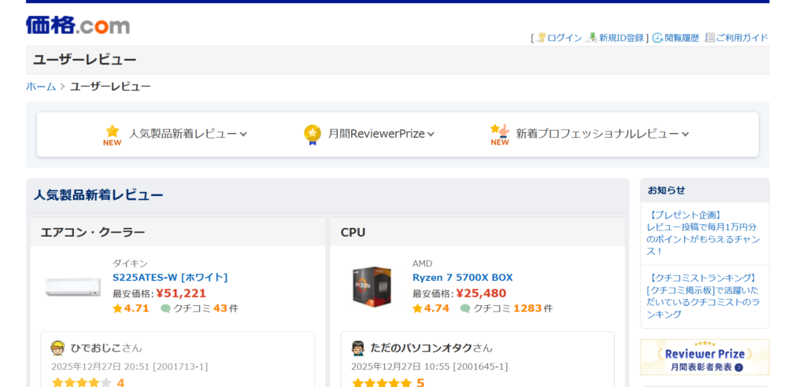
Task: Open the Ryzen 7 5700X BOX link
Action: (462, 278)
